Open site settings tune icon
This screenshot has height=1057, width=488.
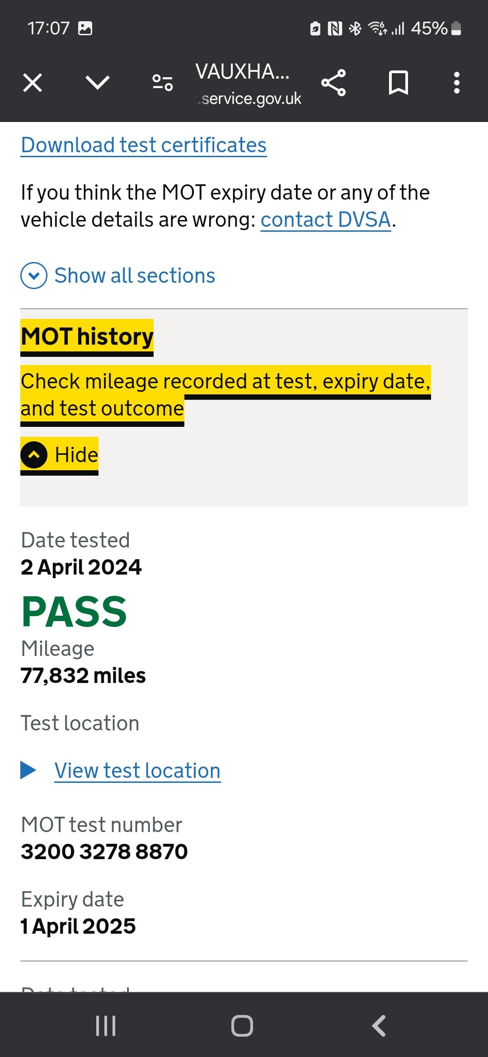[x=163, y=83]
